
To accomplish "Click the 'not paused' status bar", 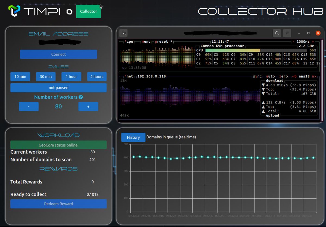I will [58, 88].
